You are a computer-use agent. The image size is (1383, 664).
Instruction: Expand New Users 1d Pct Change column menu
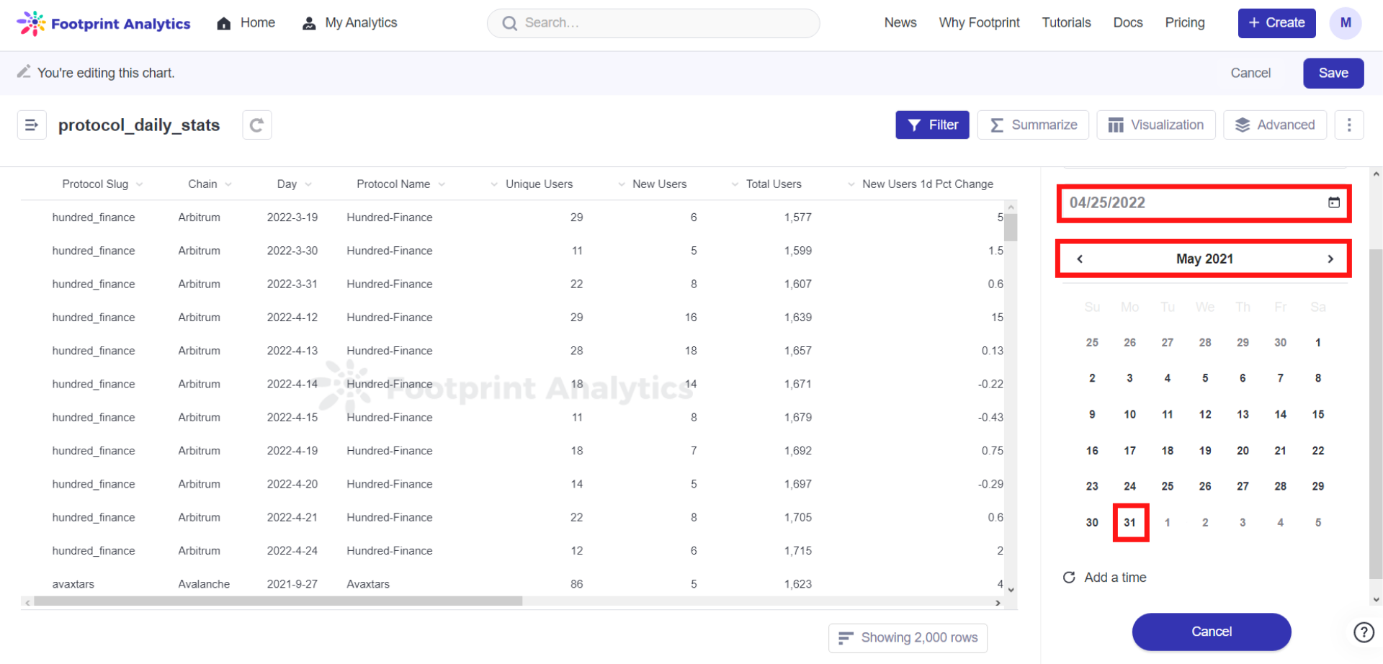[x=851, y=184]
